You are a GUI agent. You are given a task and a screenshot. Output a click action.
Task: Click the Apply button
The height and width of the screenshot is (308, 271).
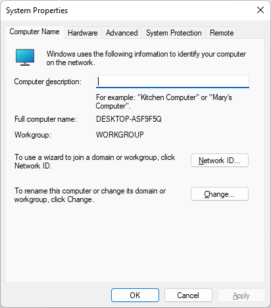[241, 295]
